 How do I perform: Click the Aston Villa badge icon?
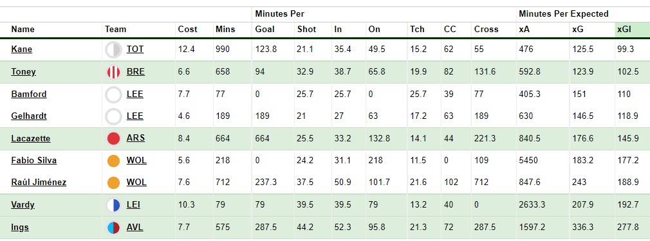[x=113, y=228]
